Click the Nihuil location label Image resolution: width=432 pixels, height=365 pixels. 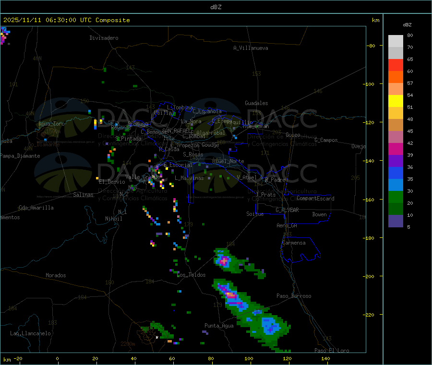113,219
